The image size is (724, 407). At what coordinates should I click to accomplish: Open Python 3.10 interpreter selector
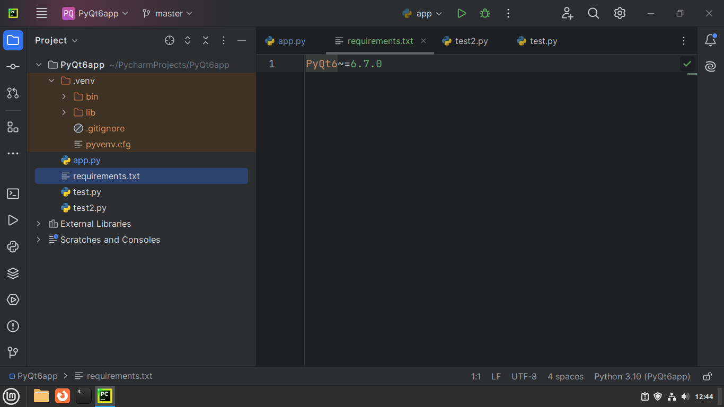pos(642,376)
